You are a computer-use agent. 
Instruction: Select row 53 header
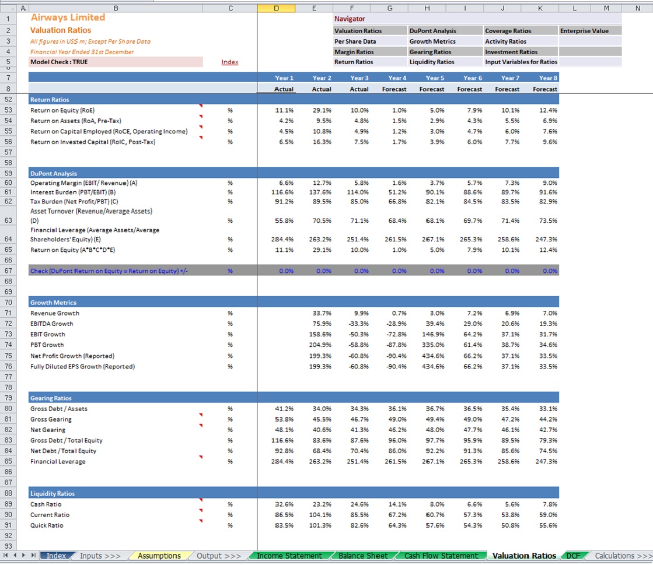8,110
